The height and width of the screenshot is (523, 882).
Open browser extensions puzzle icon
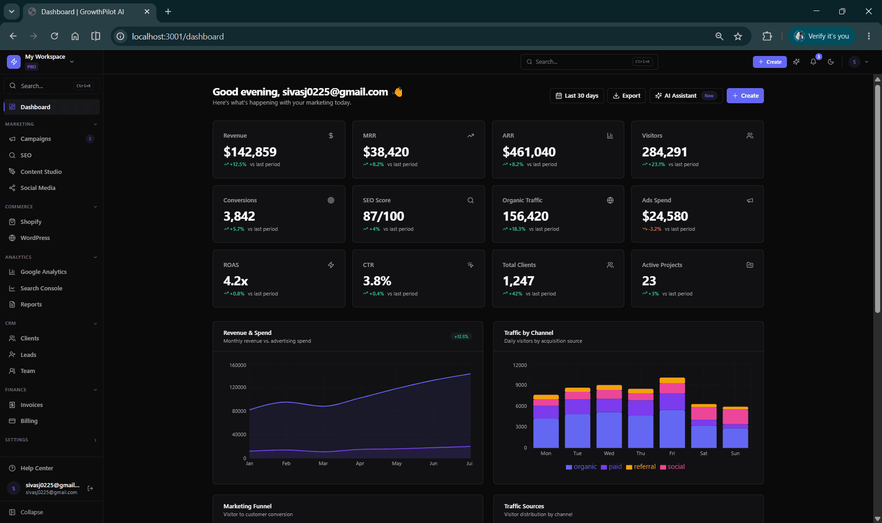767,36
